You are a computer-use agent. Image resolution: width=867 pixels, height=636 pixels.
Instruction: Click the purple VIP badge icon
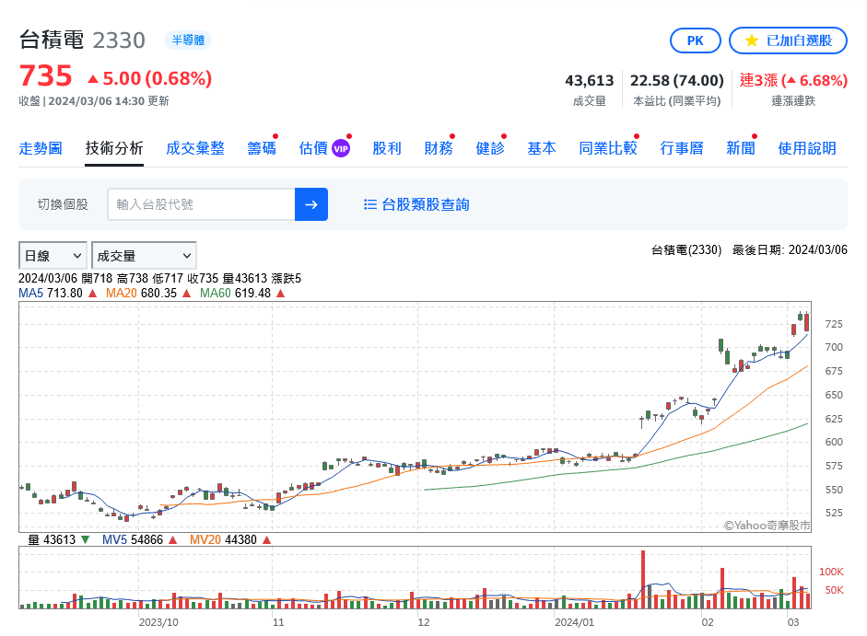coord(341,148)
